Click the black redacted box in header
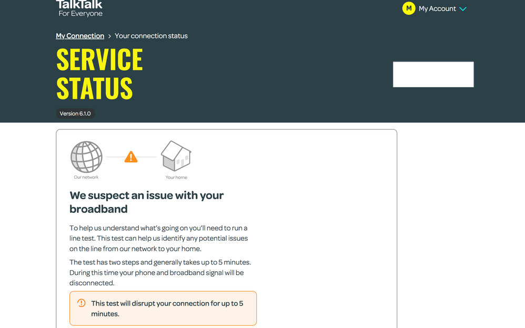This screenshot has width=525, height=328. [433, 74]
